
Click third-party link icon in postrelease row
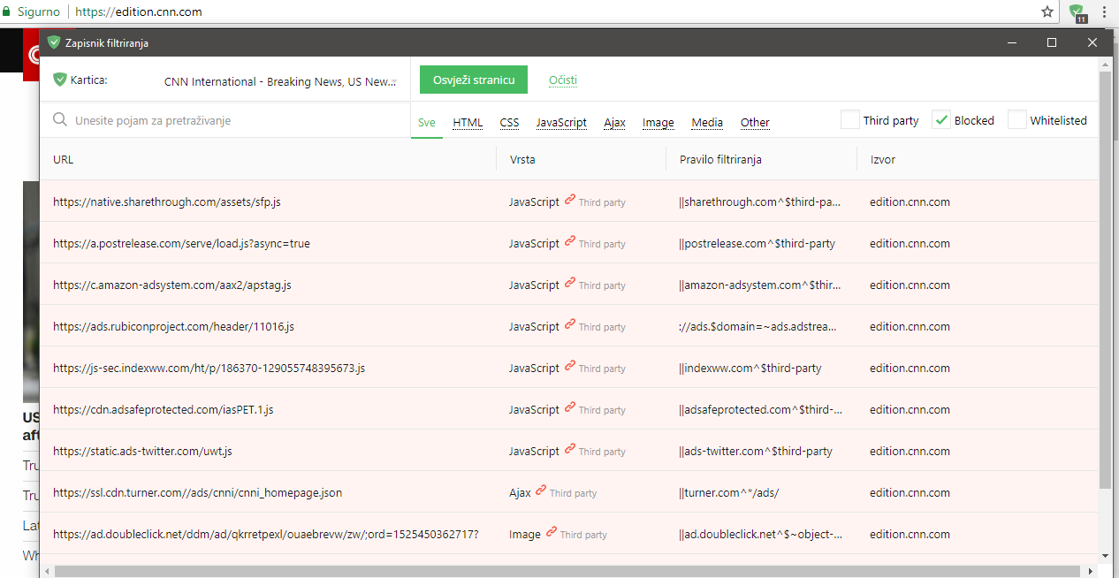[570, 242]
